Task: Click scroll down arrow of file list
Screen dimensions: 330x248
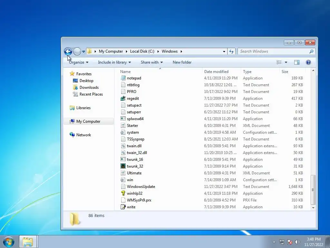Action: point(313,208)
